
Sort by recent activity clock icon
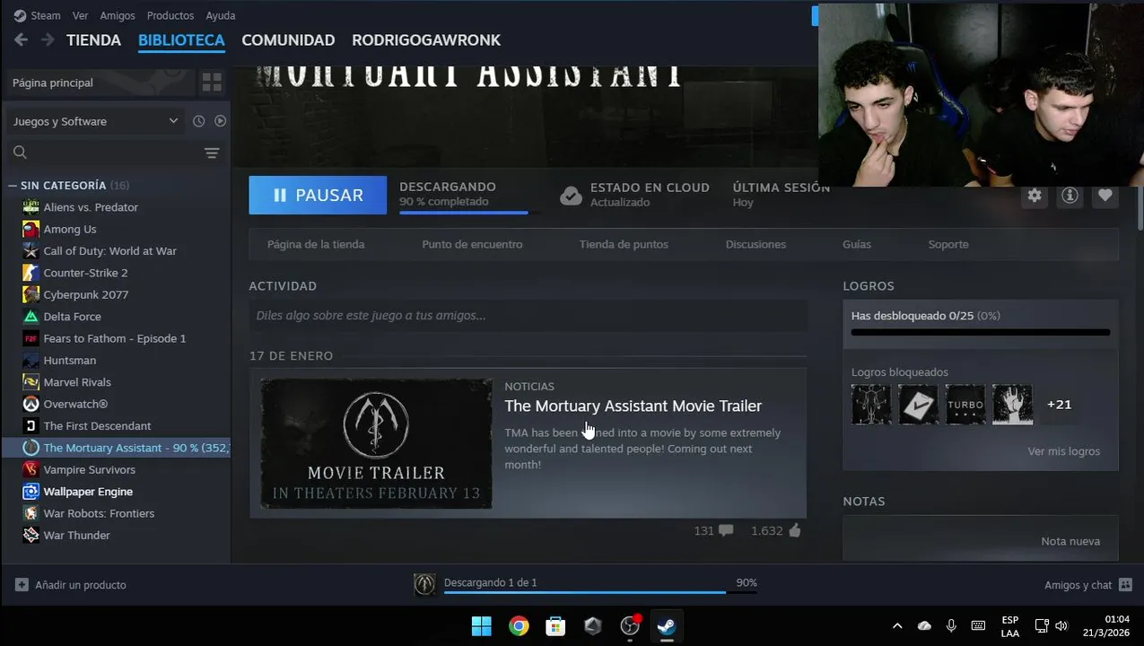click(x=199, y=121)
